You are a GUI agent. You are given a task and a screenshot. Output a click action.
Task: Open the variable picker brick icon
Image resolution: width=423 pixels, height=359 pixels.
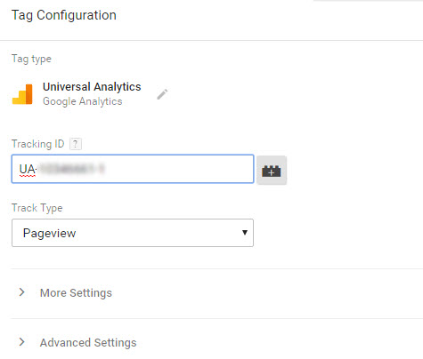click(x=272, y=170)
